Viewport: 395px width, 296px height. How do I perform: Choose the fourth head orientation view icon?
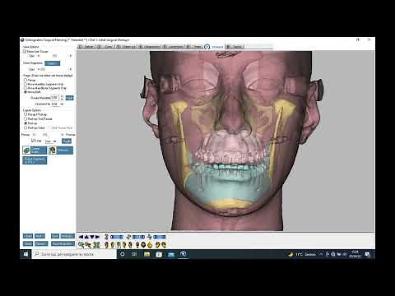[x=124, y=245]
